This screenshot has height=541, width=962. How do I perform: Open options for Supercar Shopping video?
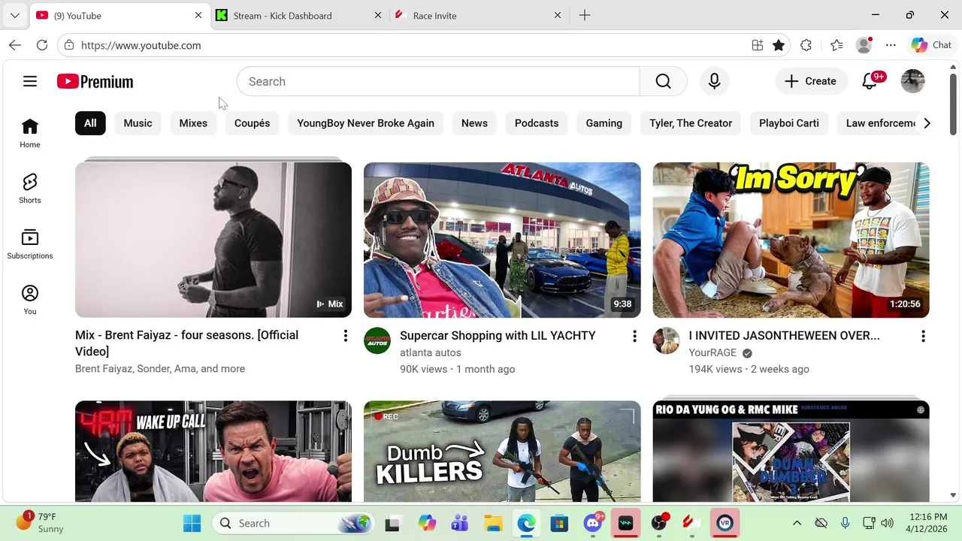click(634, 337)
